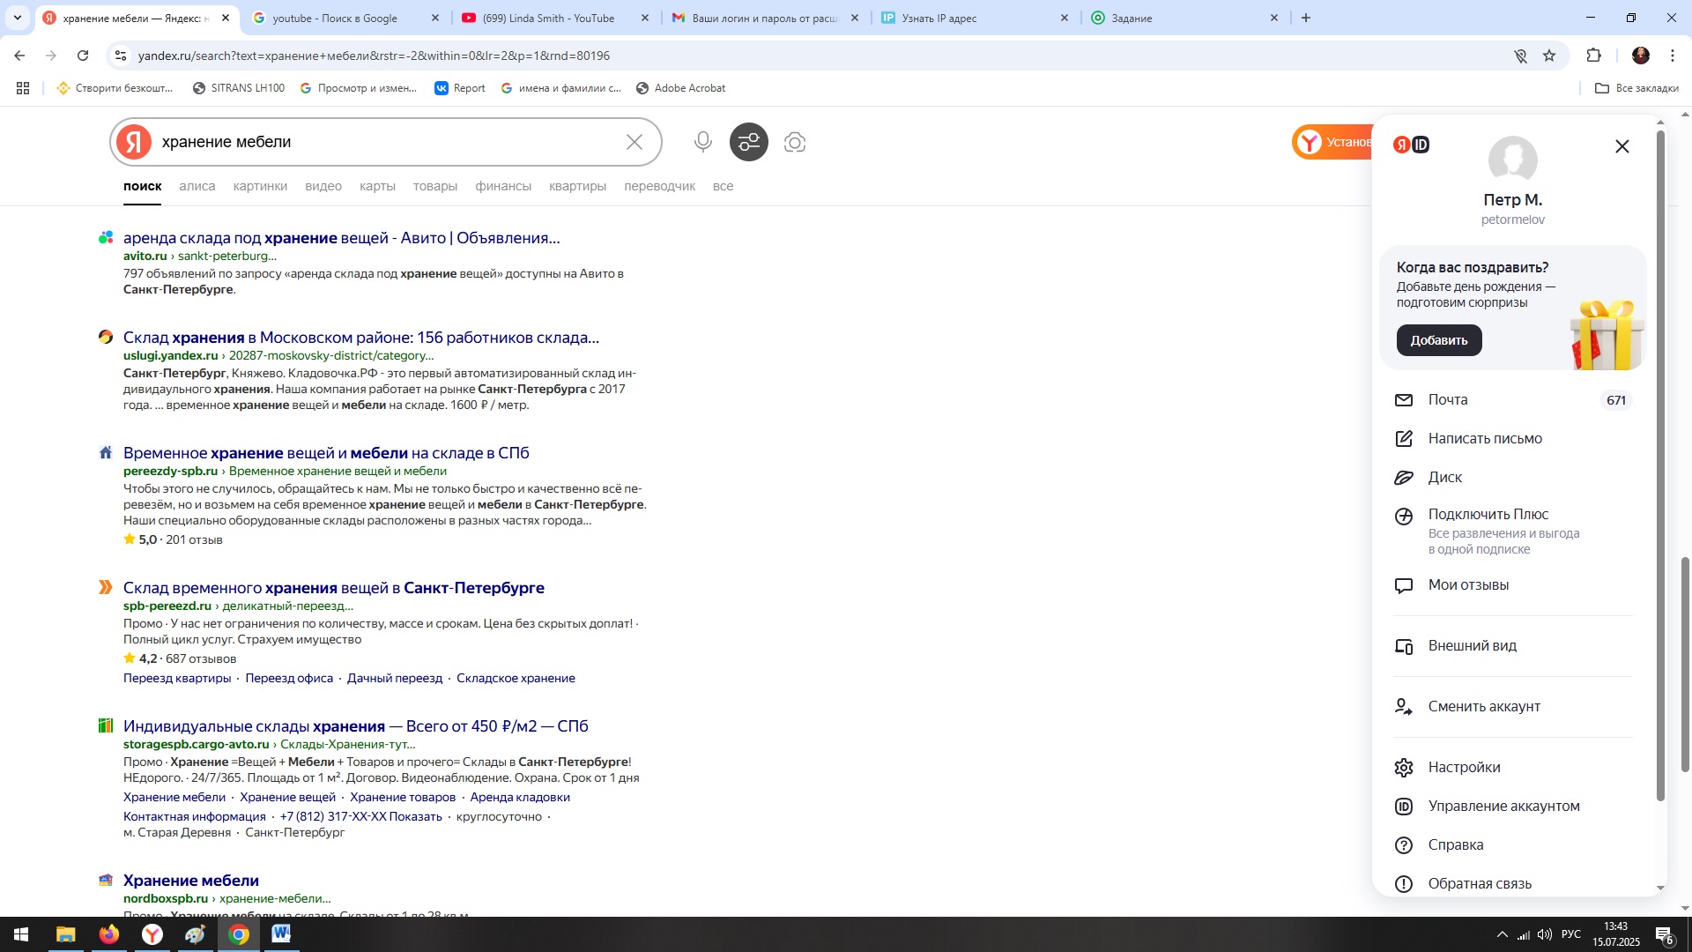This screenshot has height=952, width=1692.
Task: Open a new tab with plus button
Action: 1306,18
